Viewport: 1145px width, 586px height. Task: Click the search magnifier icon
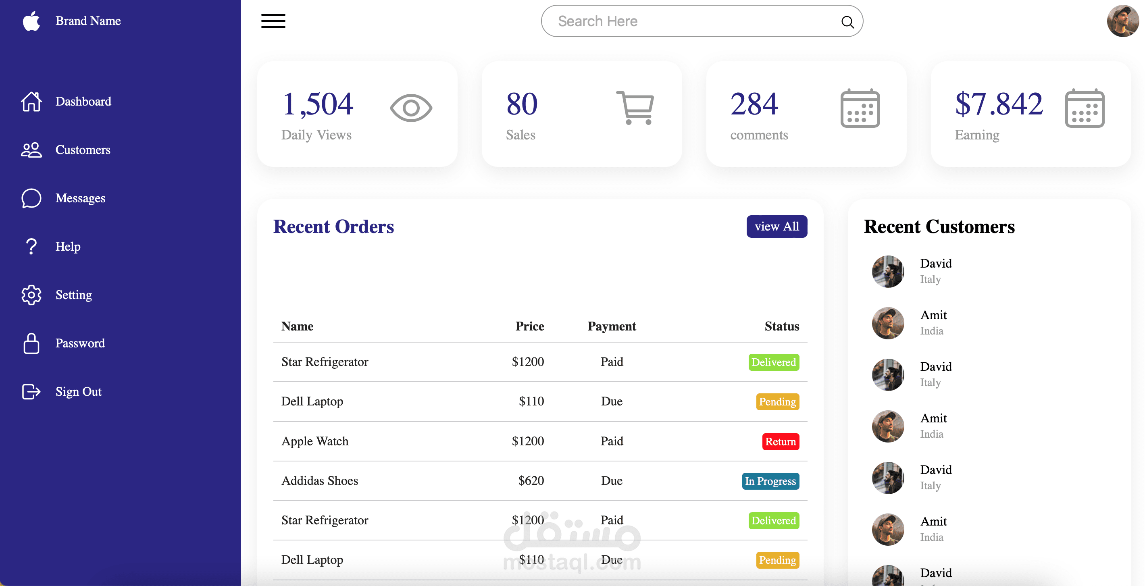point(847,21)
